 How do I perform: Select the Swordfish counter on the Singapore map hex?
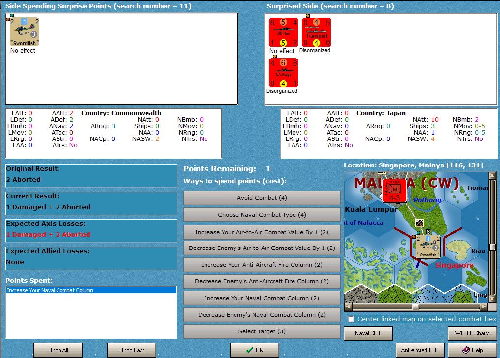tap(428, 246)
